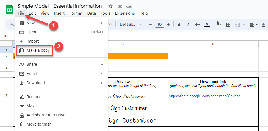Open the Extensions menu
Viewport: 268px width, 131px height.
(x=125, y=13)
